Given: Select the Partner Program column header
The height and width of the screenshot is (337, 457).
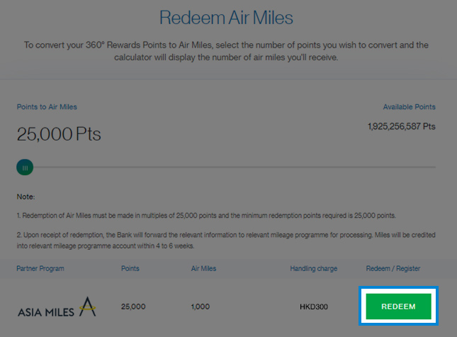Looking at the screenshot, I should tap(40, 268).
